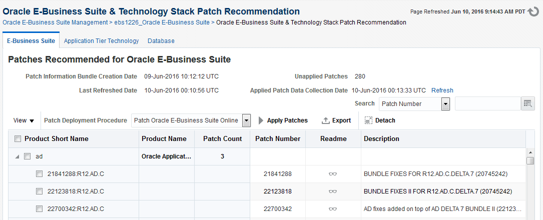Screen dimensions: 543x220
Task: Open readme glasses for patch 22700342
Action: 333,209
